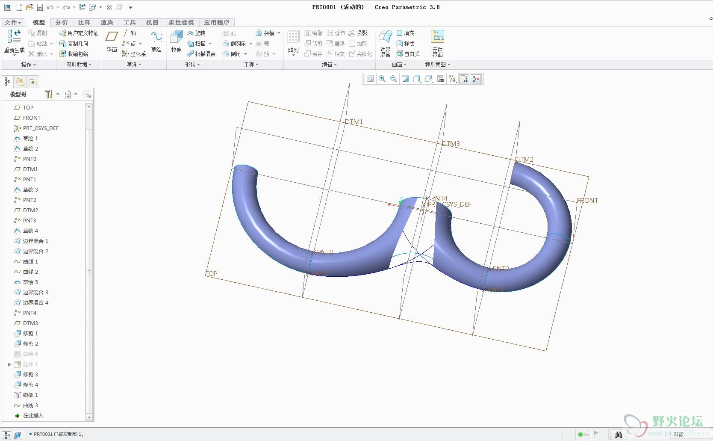The height and width of the screenshot is (441, 713).
Task: Expand the Engineering (工程) group
Action: coord(251,65)
